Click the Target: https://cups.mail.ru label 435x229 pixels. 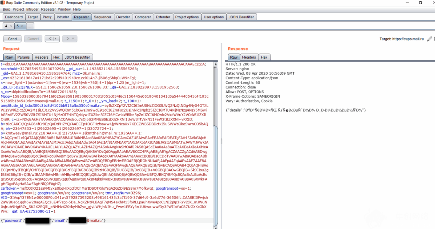click(x=402, y=39)
